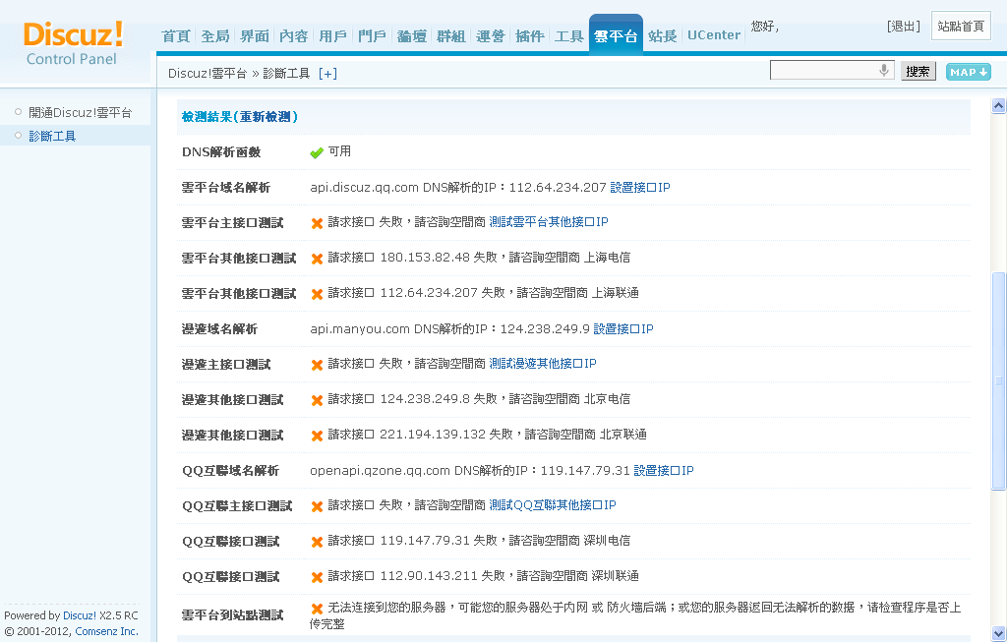This screenshot has height=642, width=1007.
Task: Click the [退出] logout link
Action: click(x=903, y=27)
